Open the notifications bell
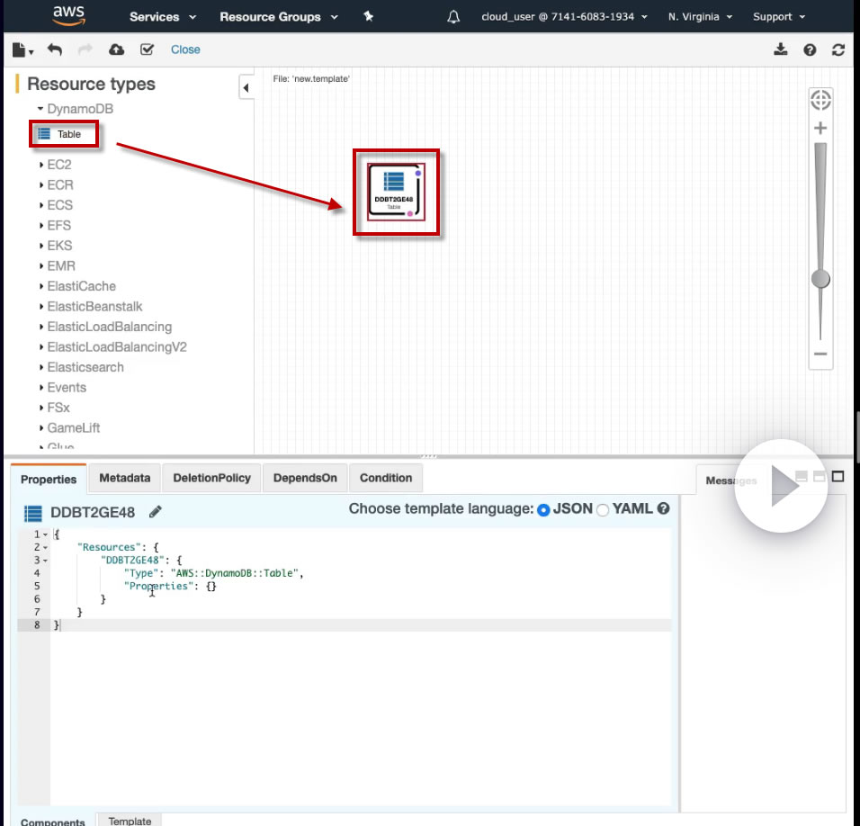The image size is (860, 826). 453,17
